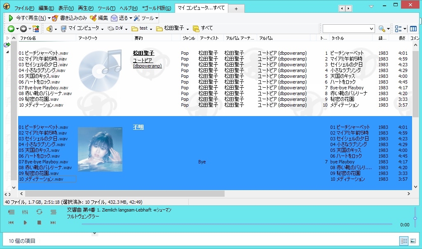The width and height of the screenshot is (422, 249).
Task: Open the search options dropdown arrow
Action: [388, 29]
